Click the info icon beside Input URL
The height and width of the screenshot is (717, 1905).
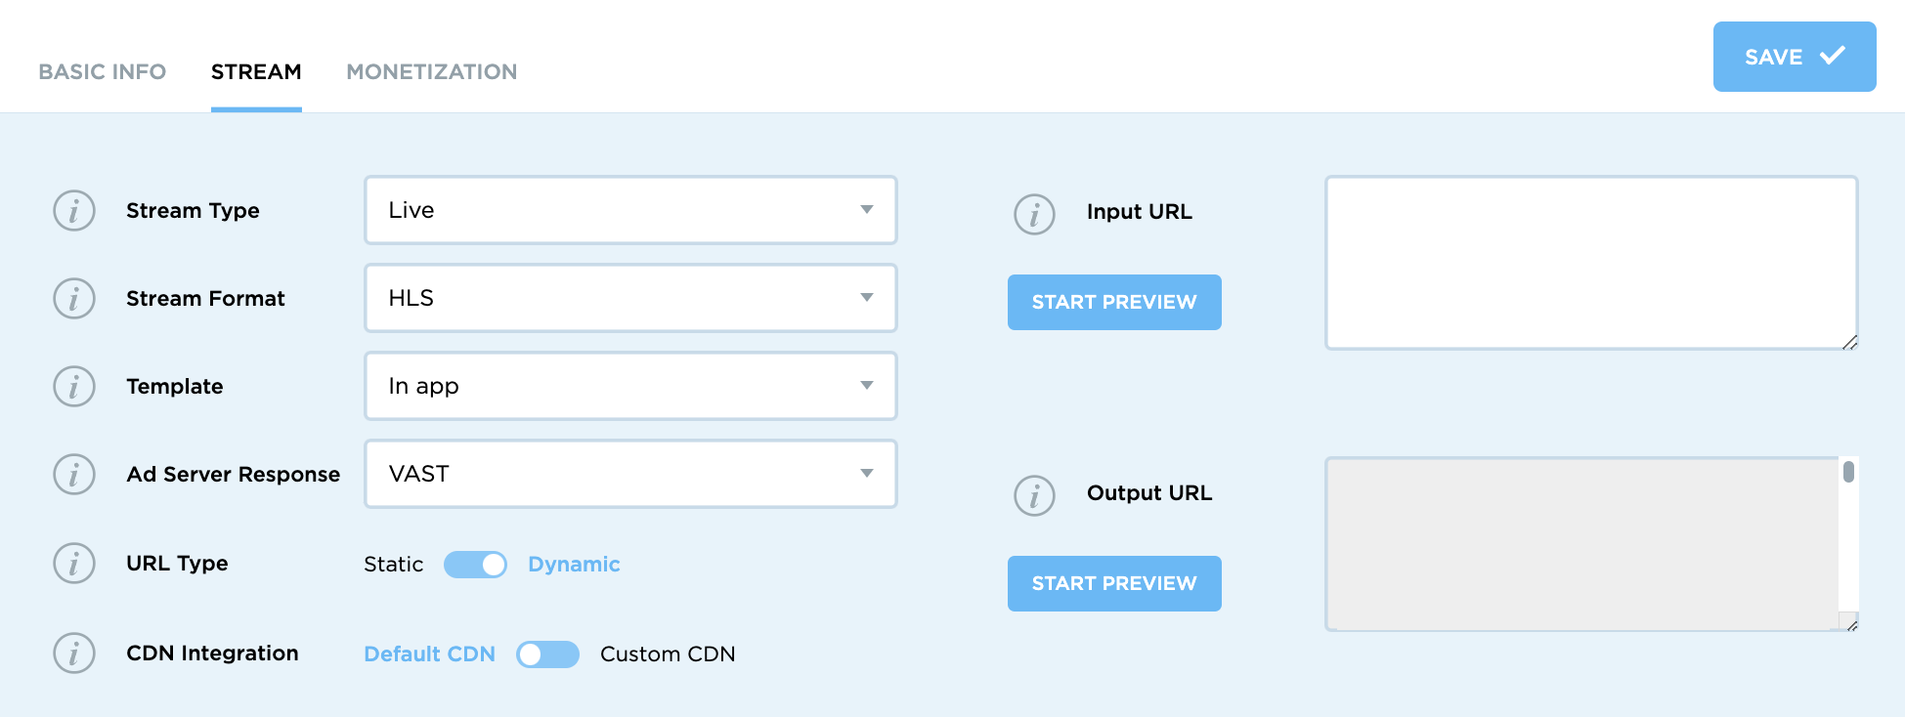click(x=1035, y=214)
